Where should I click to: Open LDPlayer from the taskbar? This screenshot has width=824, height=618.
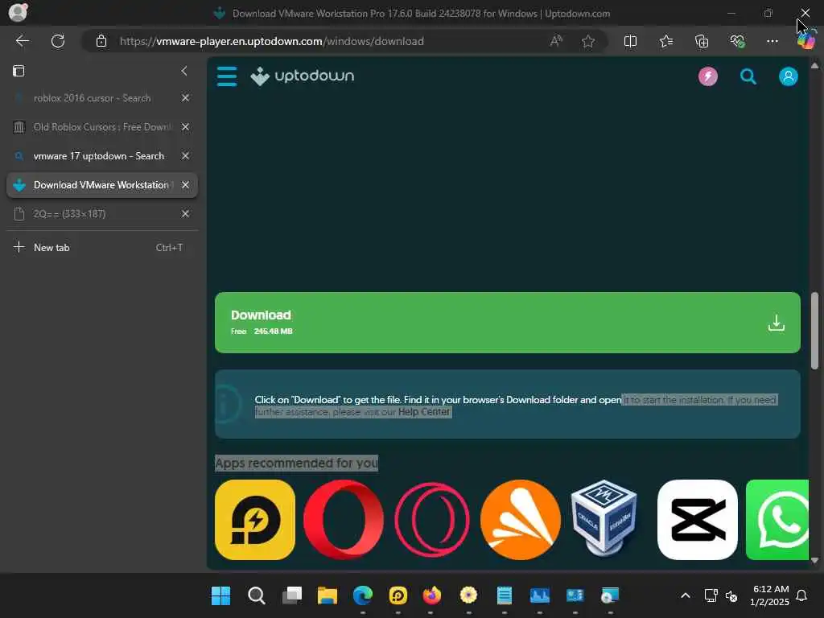398,595
